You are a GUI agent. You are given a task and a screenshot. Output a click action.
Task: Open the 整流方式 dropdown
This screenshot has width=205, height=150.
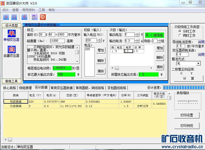[198, 64]
